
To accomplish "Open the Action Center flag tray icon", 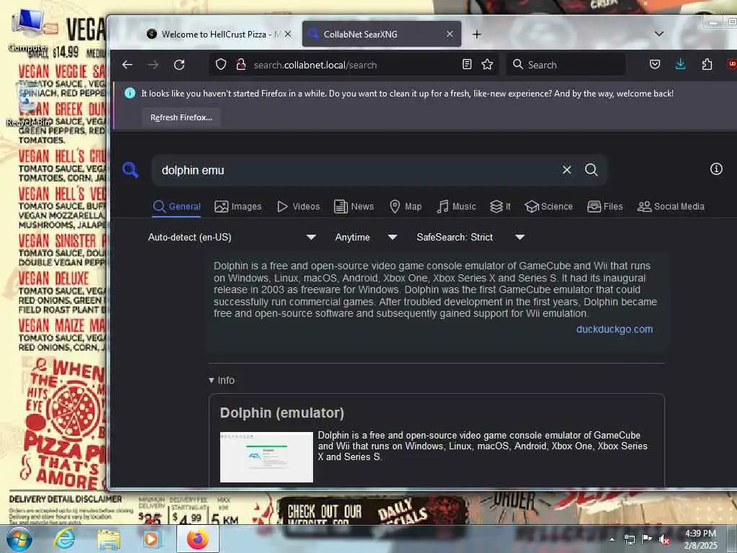I will point(647,539).
